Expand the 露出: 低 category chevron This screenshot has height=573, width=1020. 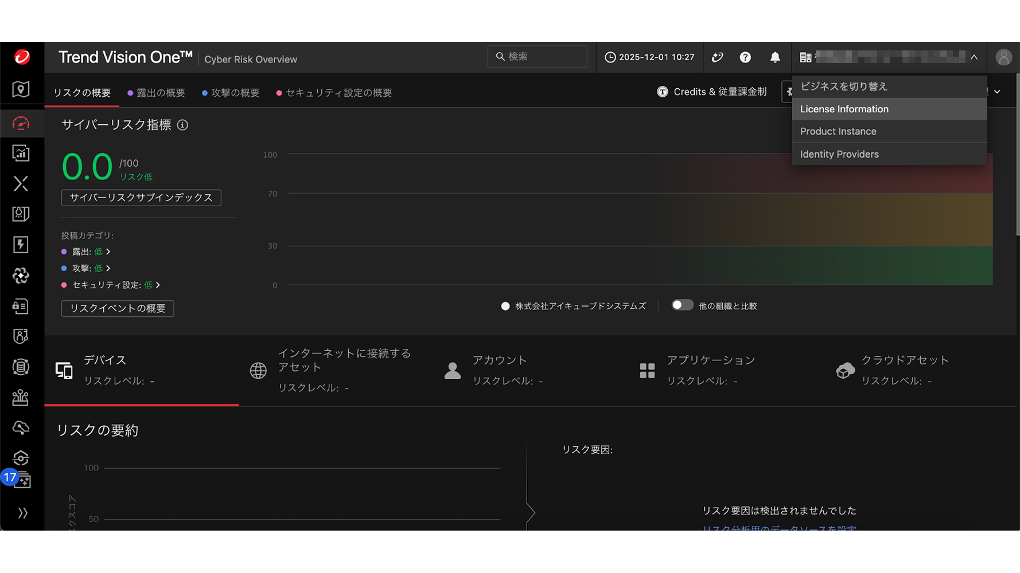(x=108, y=252)
